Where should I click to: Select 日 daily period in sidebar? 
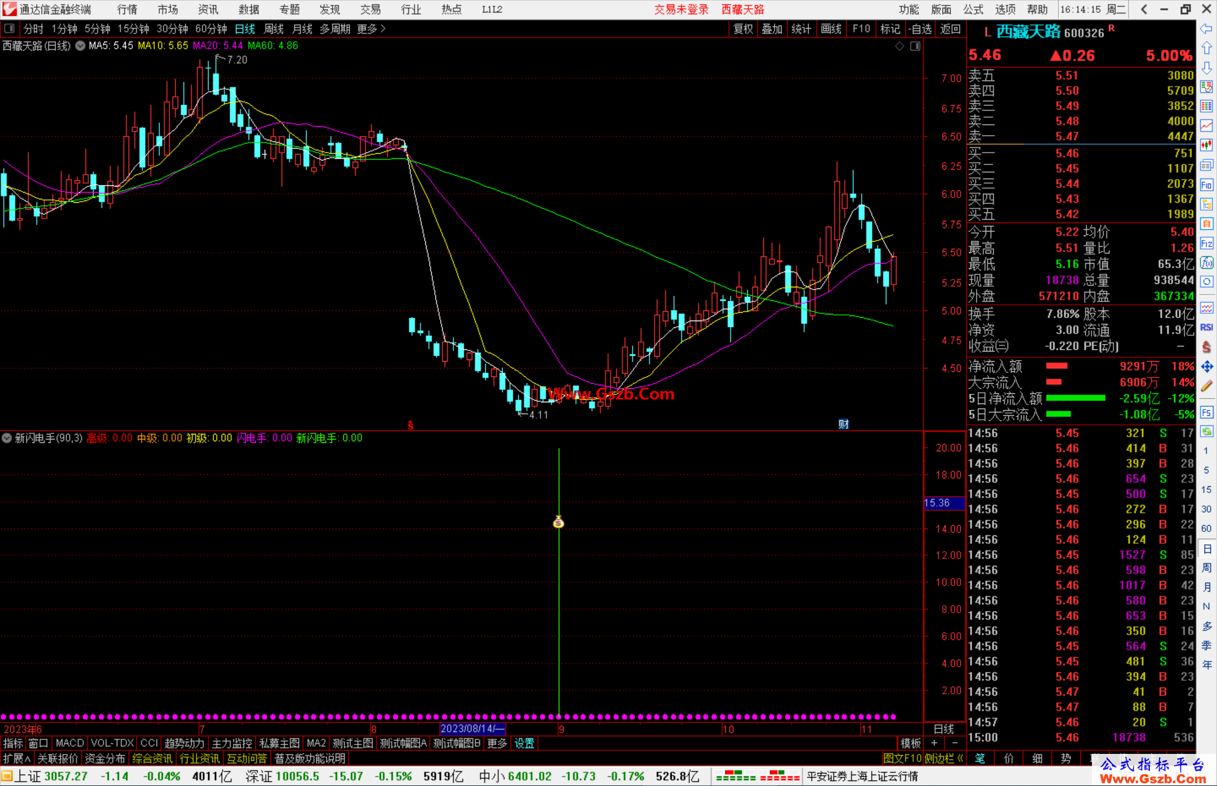1206,549
